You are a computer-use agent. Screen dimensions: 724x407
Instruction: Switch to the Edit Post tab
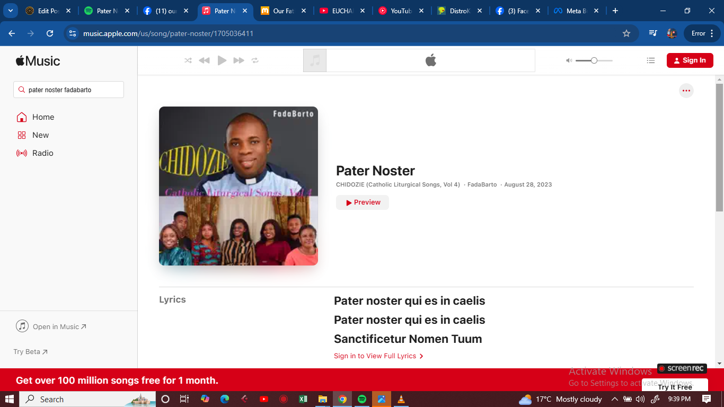tap(48, 11)
